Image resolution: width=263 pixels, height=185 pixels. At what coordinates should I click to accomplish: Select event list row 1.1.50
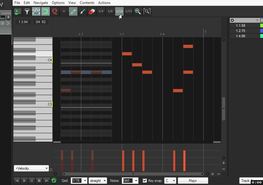246,26
